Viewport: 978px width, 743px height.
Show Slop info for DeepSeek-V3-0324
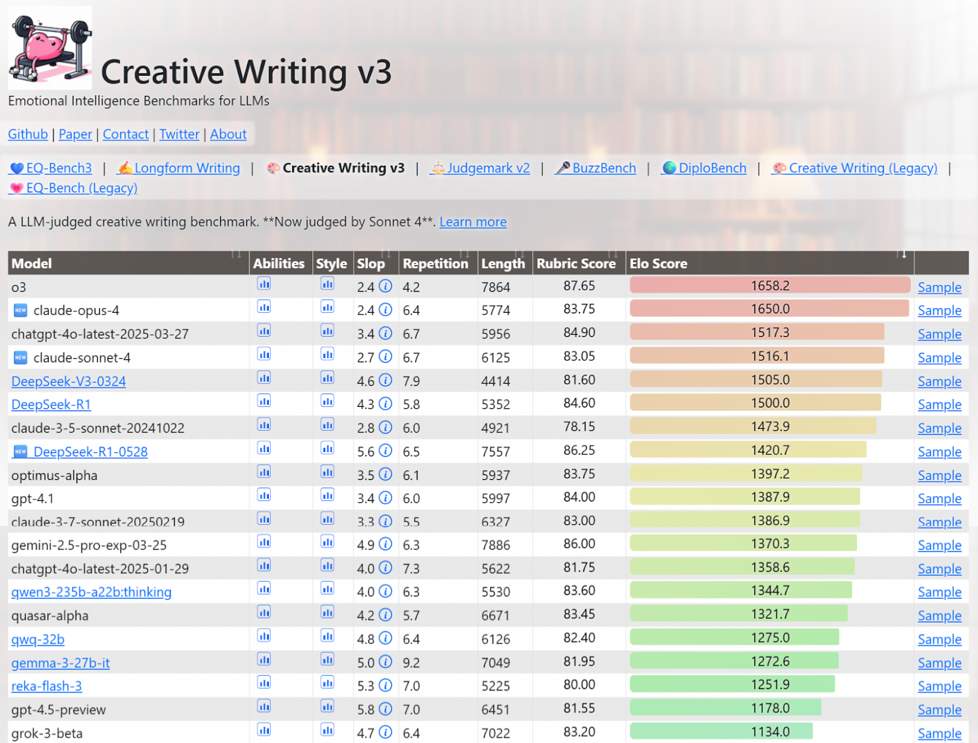click(386, 381)
